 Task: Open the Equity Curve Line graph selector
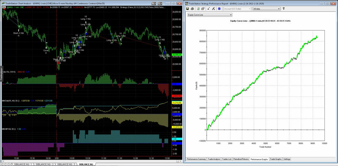(210, 15)
